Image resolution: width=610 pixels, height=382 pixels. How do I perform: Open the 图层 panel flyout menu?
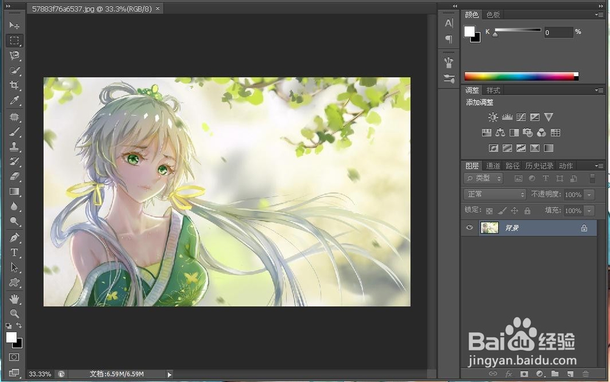coord(599,166)
